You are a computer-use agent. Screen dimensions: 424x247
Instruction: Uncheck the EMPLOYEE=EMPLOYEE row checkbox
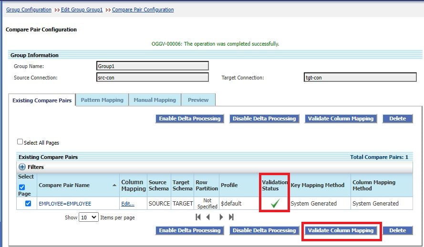(x=28, y=203)
